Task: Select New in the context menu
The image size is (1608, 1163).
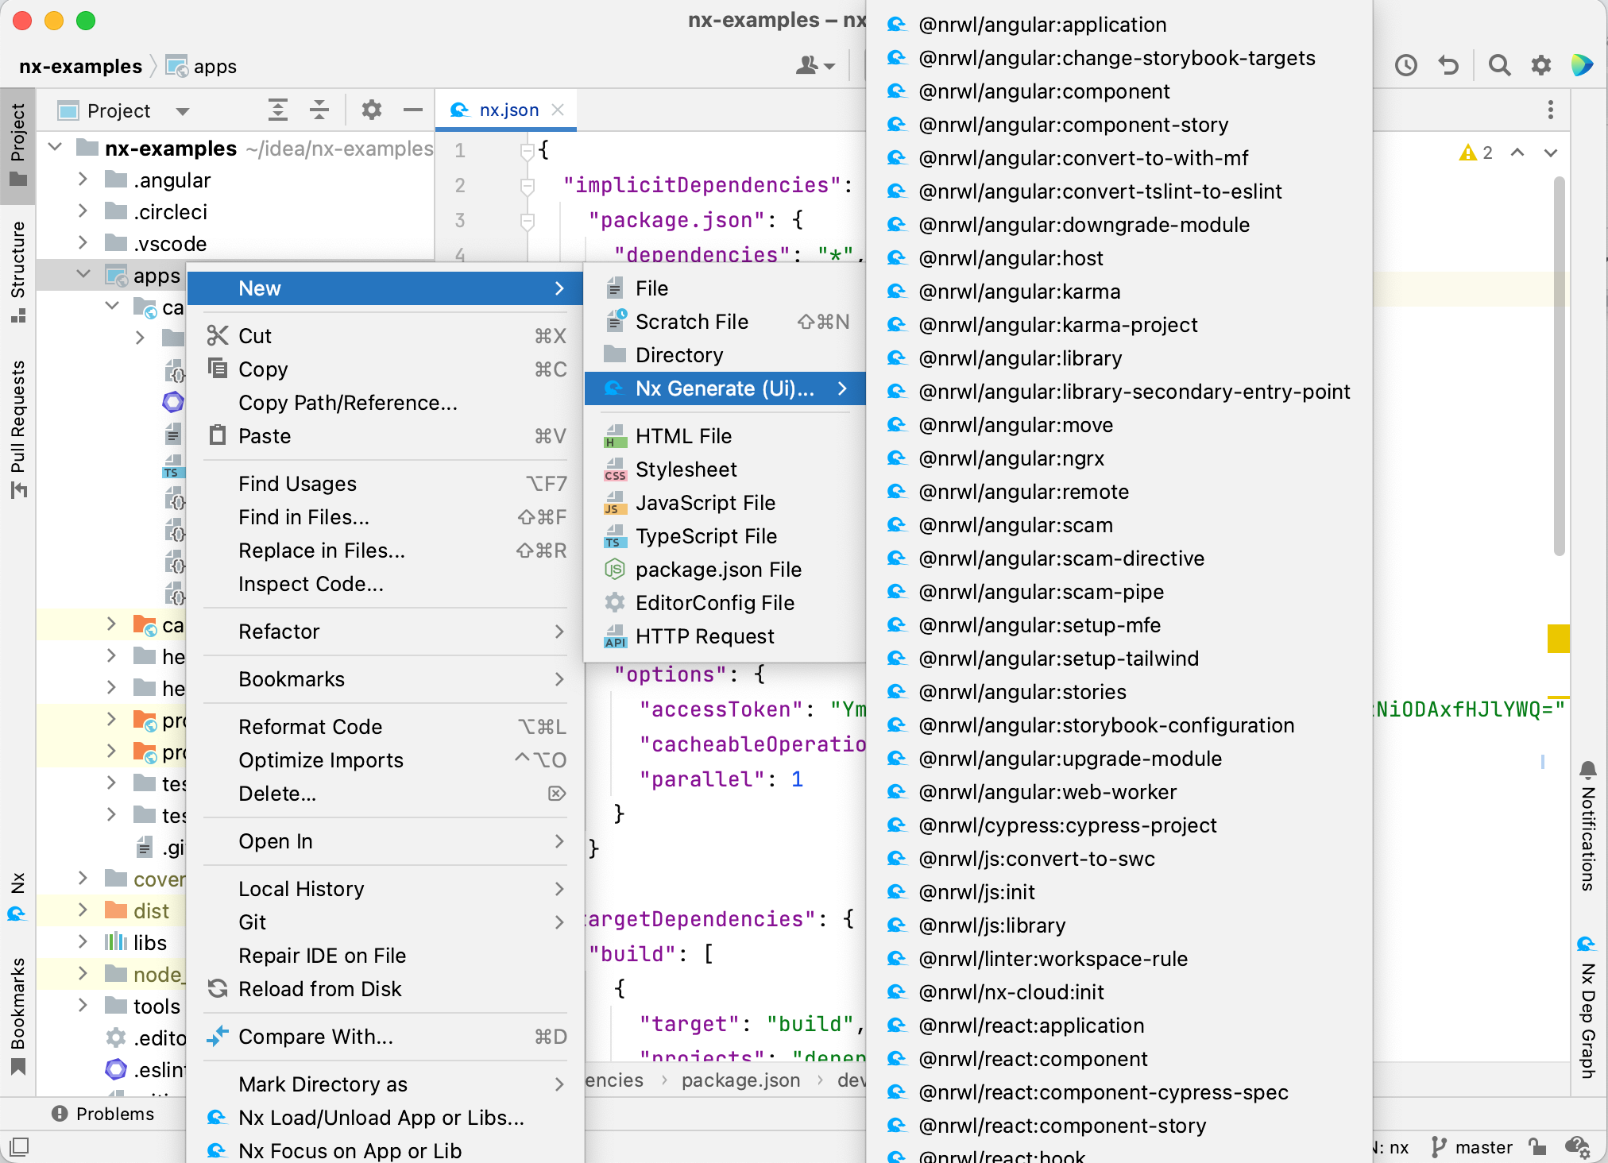Action: click(x=385, y=288)
